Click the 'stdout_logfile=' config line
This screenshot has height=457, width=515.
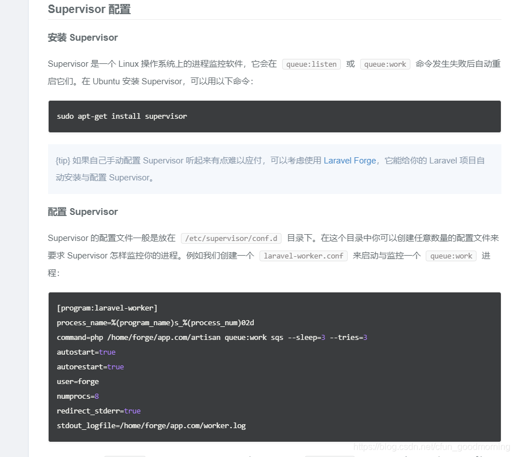[x=151, y=426]
